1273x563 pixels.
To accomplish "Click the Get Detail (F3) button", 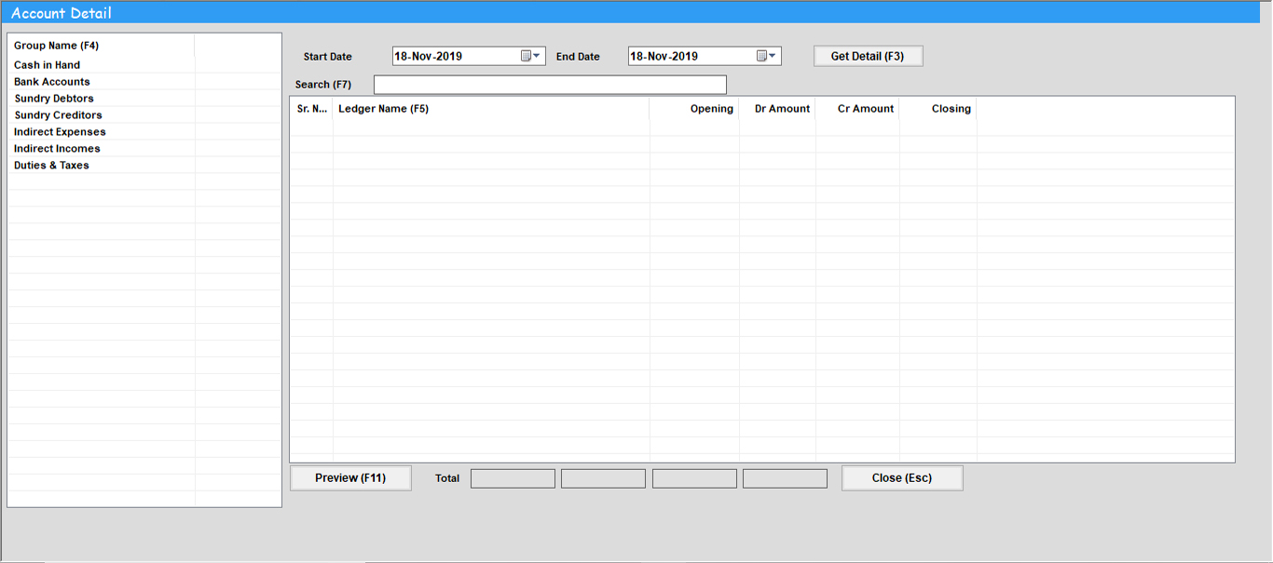I will [x=868, y=56].
